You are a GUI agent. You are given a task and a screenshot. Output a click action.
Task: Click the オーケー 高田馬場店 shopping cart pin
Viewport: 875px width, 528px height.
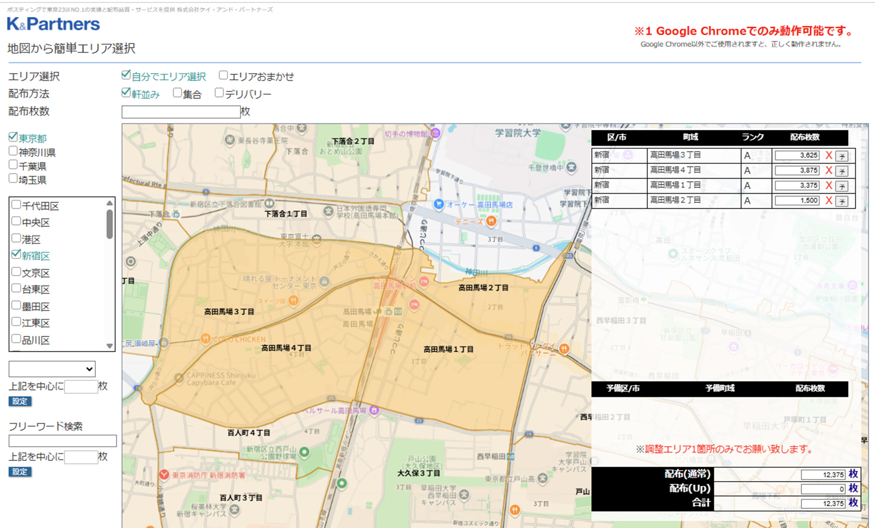(439, 204)
